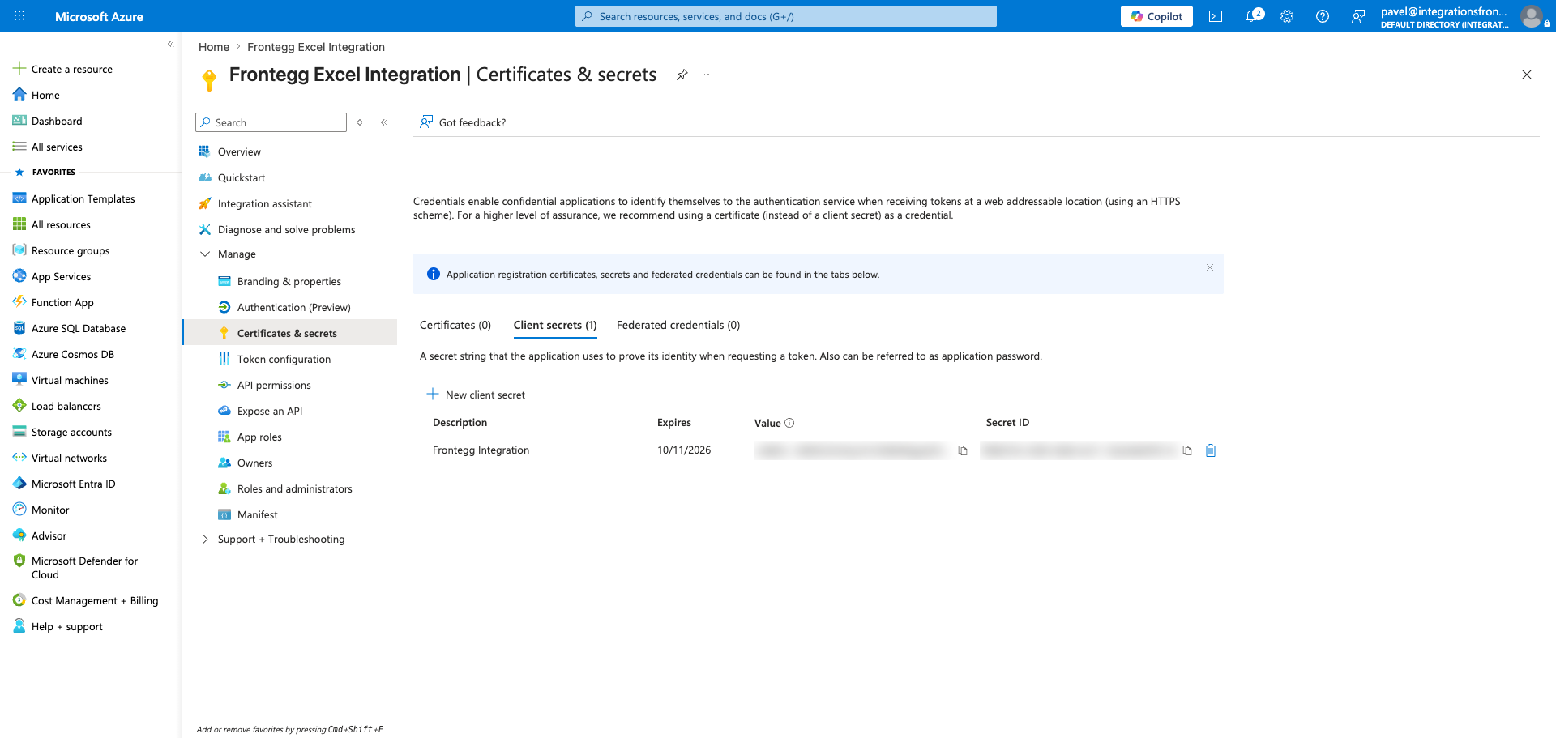The height and width of the screenshot is (738, 1556).
Task: Go to Branding & properties
Action: point(290,281)
